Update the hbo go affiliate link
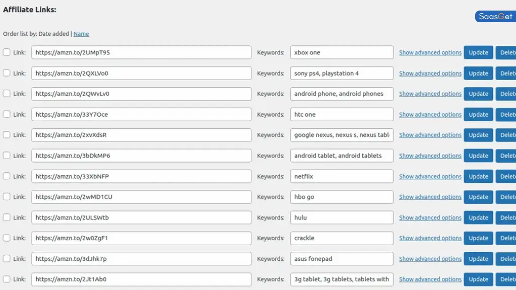Image resolution: width=516 pixels, height=290 pixels. 478,197
